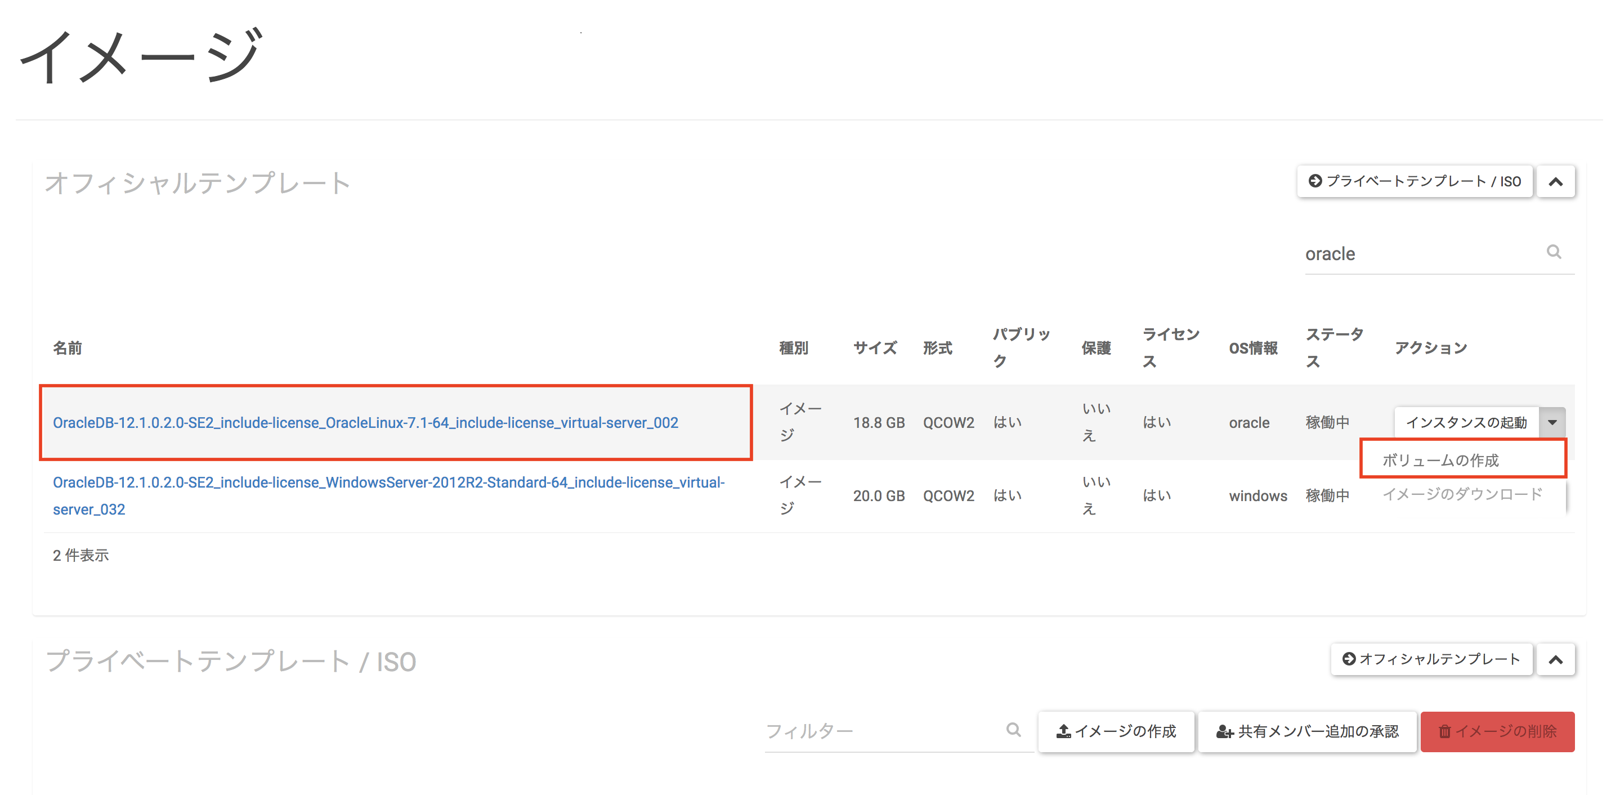This screenshot has height=795, width=1620.
Task: Select ボリュームの作成 menu entry
Action: tap(1440, 460)
